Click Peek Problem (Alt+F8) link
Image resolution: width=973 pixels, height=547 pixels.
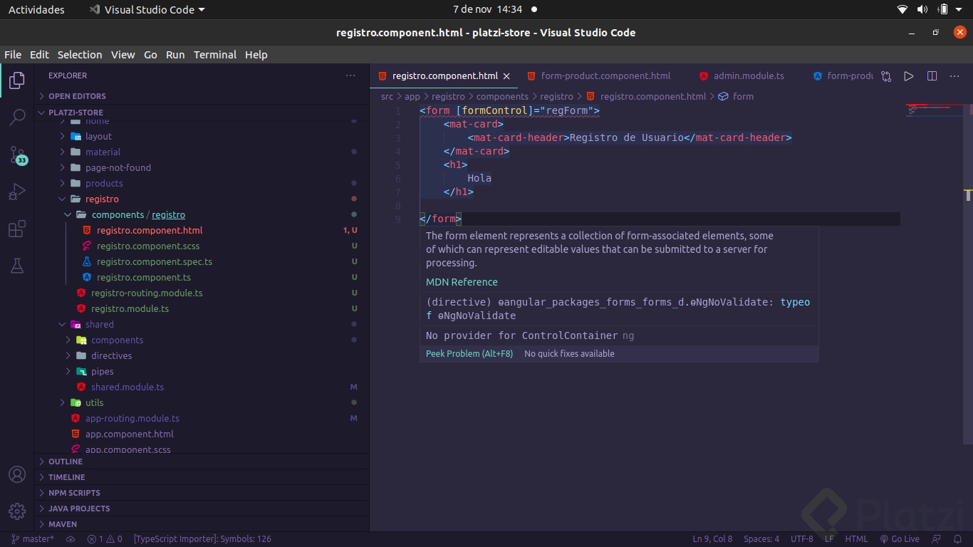click(x=469, y=354)
